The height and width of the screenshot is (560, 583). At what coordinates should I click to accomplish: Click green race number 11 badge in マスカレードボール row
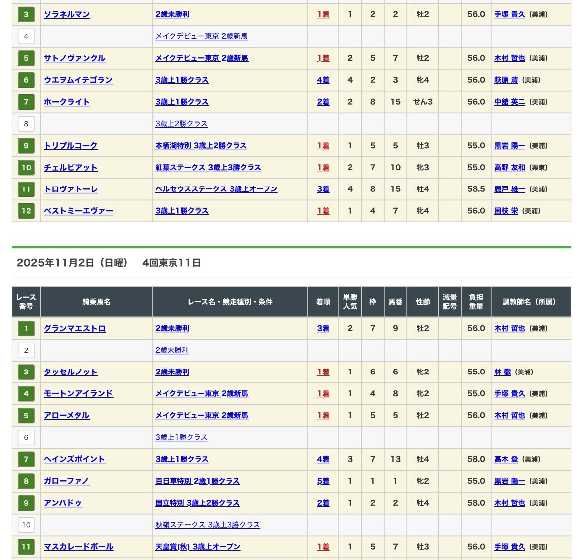26,547
